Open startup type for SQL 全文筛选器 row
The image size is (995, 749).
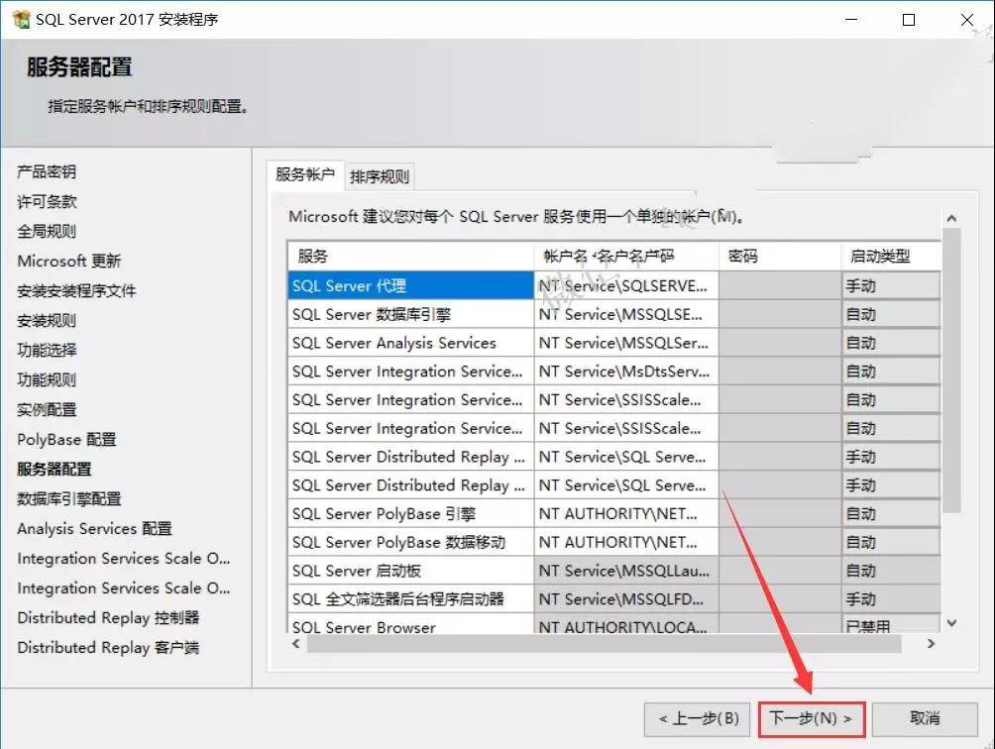point(892,599)
